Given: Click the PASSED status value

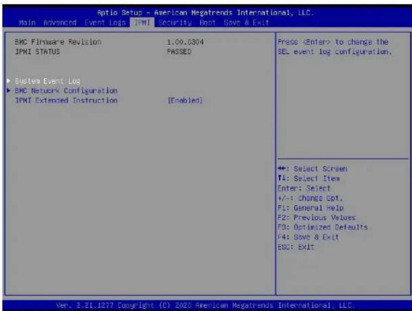Looking at the screenshot, I should [179, 52].
